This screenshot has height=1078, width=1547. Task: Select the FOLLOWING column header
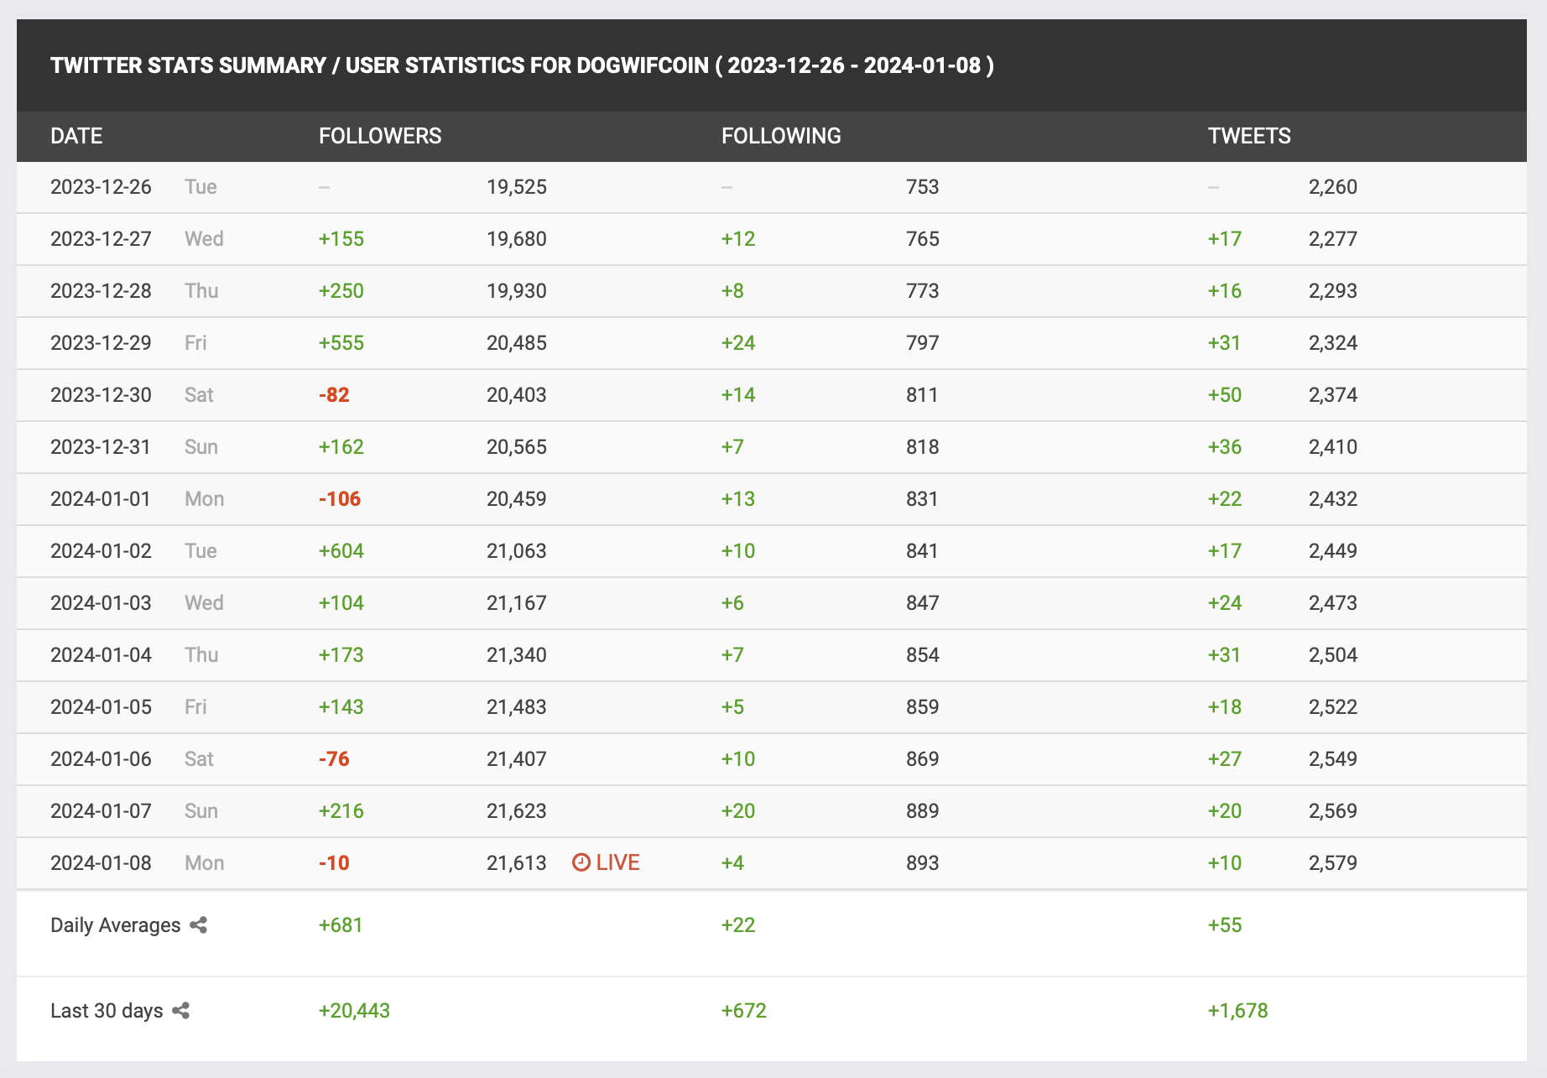click(781, 136)
